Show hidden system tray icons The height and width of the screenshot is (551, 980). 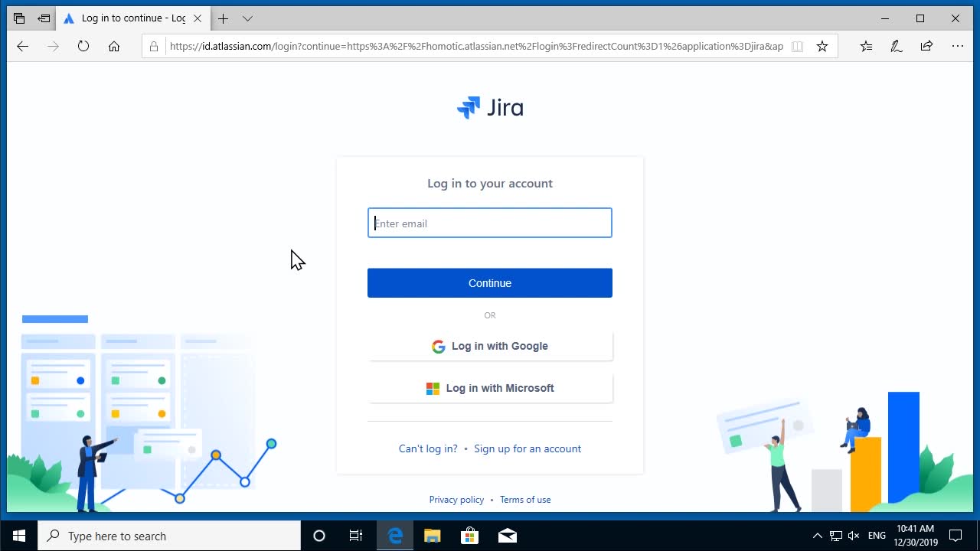coord(817,536)
